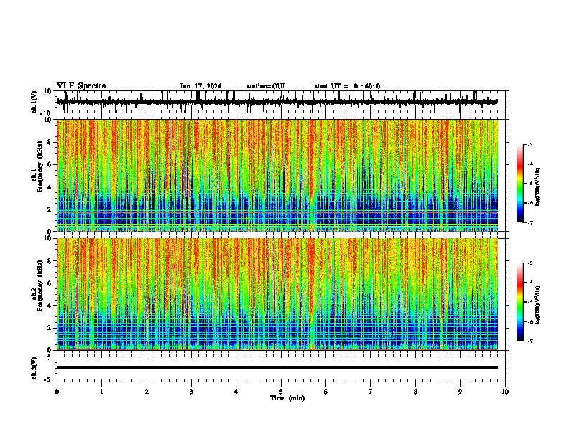Click time-axis tick label '3'
The width and height of the screenshot is (569, 439).
[x=191, y=392]
